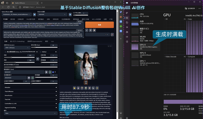Adjust the CLIP skip slider
Image resolution: width=203 pixels, height=119 pixels.
81,15
